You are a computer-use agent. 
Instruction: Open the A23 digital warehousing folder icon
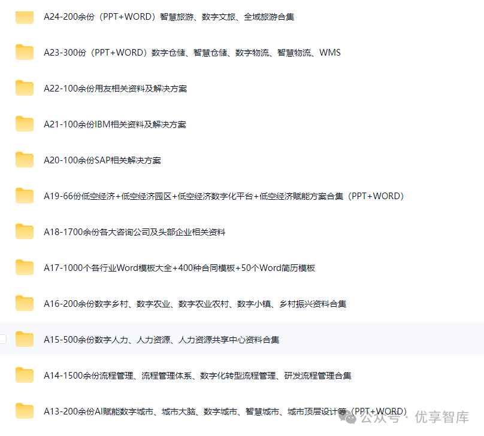[x=23, y=52]
